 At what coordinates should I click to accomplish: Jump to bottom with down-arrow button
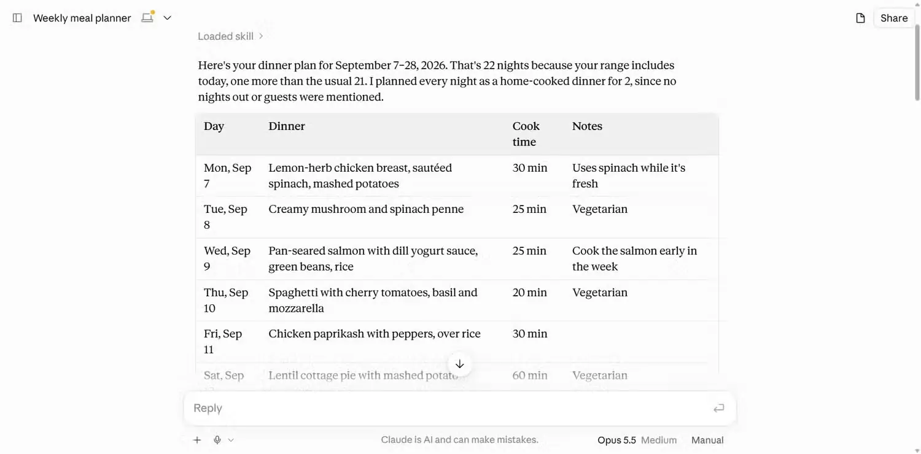click(x=459, y=364)
